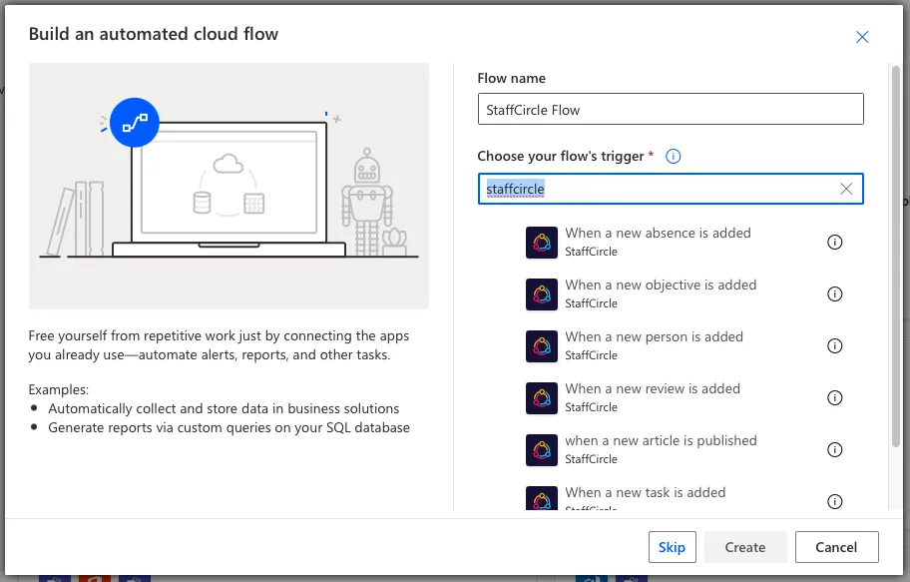Show info for new task trigger
This screenshot has width=910, height=582.
click(834, 501)
